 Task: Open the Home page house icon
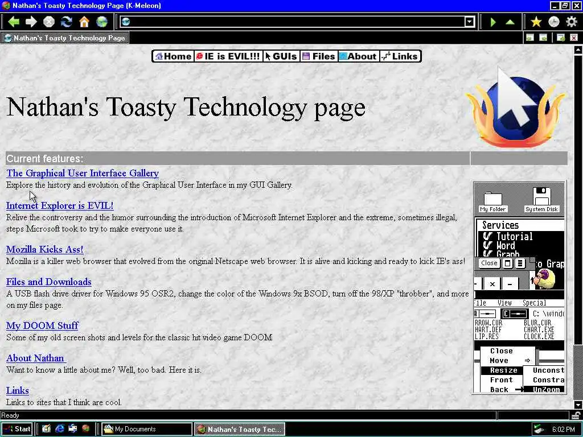84,22
